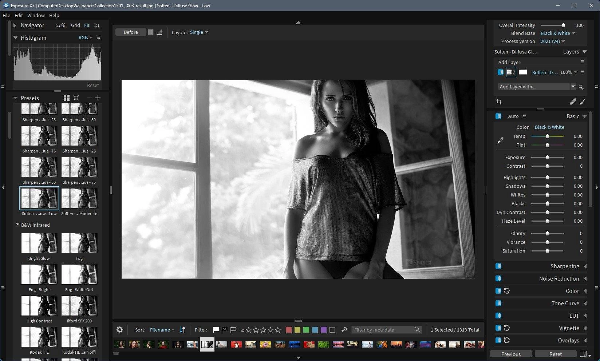
Task: Click the Before button
Action: [131, 32]
